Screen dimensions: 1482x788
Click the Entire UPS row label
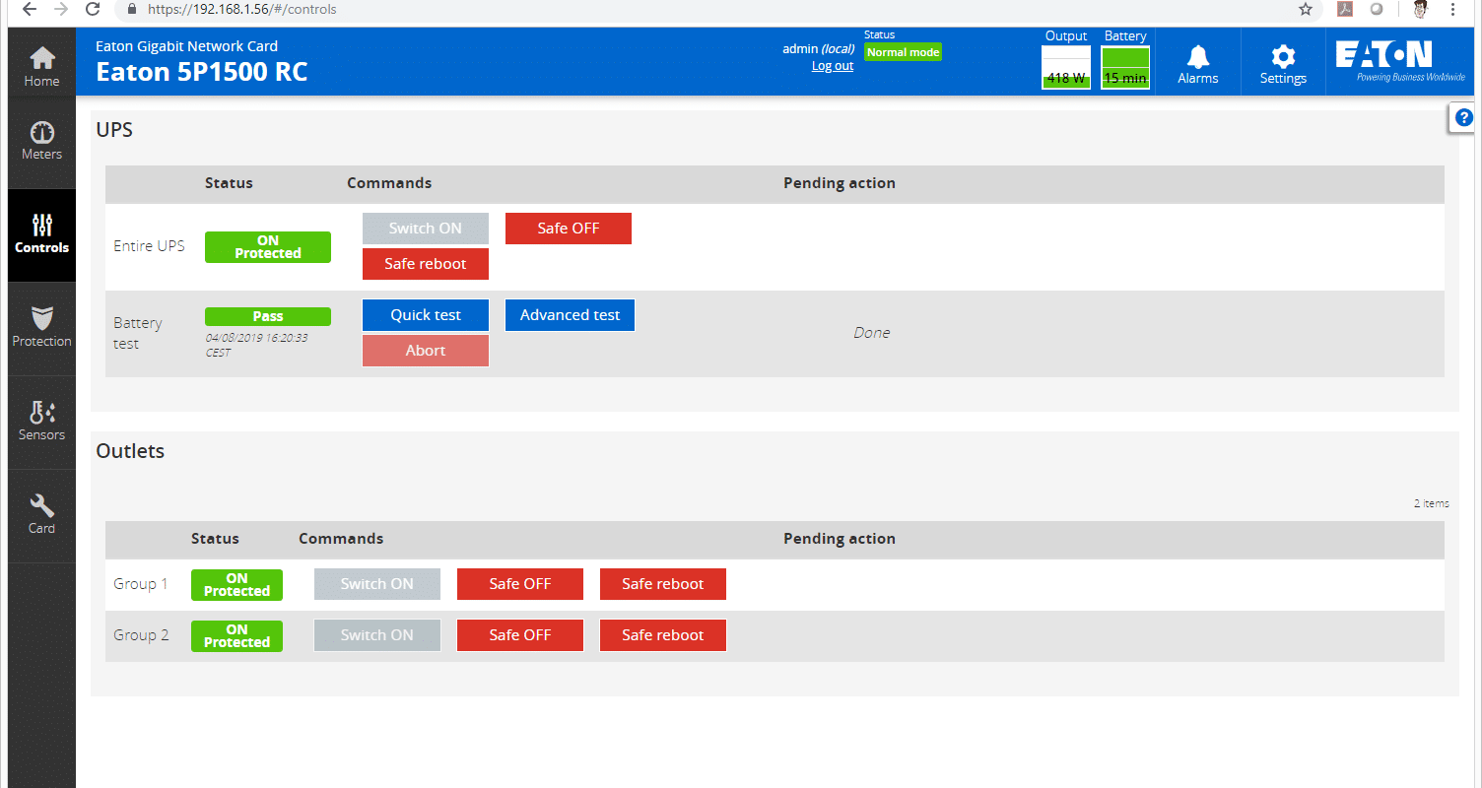point(149,246)
